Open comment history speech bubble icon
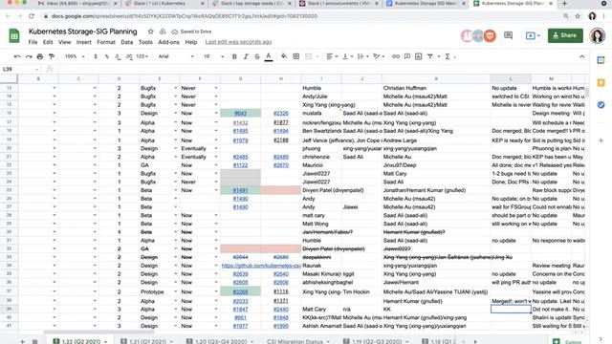This screenshot has height=344, width=612. (508, 35)
